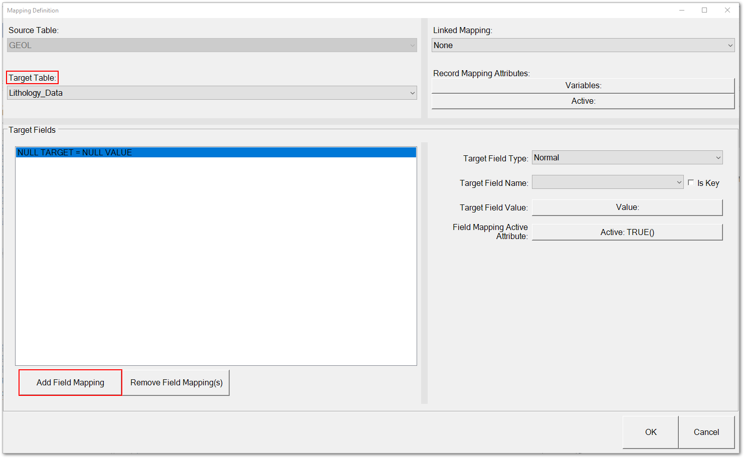The width and height of the screenshot is (744, 458).
Task: Confirm the dialog with OK
Action: [650, 432]
